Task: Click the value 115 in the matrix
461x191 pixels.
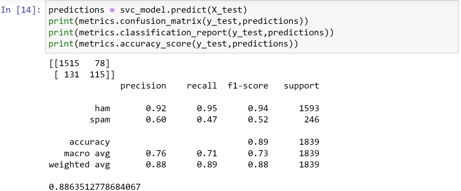Action: click(97, 75)
